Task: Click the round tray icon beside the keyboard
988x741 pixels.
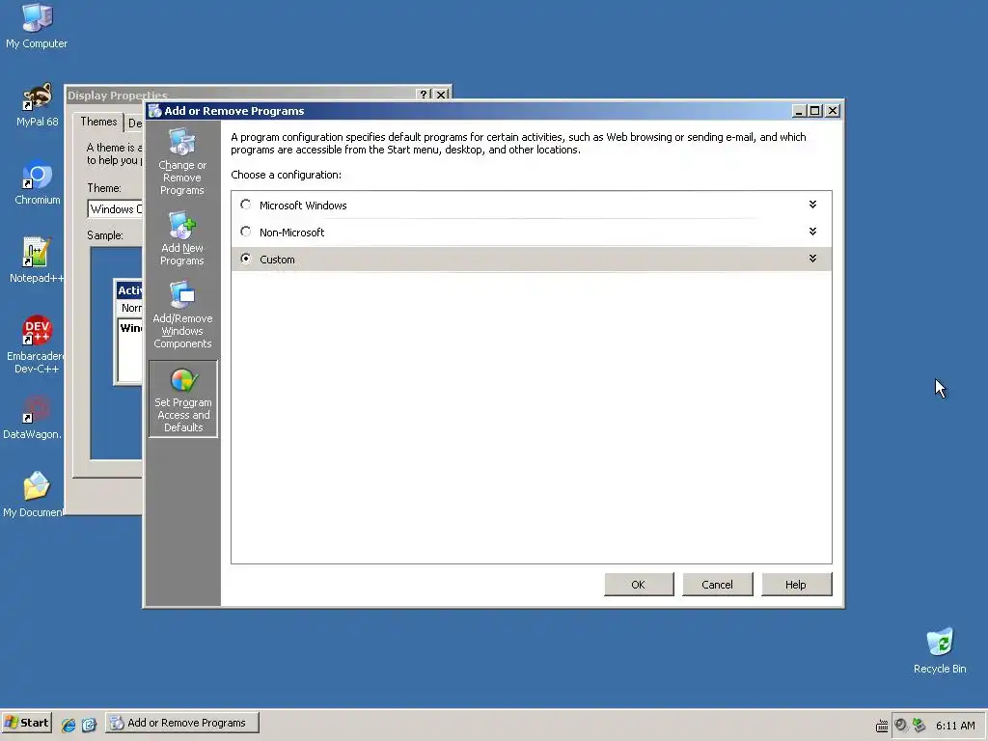Action: pos(900,726)
